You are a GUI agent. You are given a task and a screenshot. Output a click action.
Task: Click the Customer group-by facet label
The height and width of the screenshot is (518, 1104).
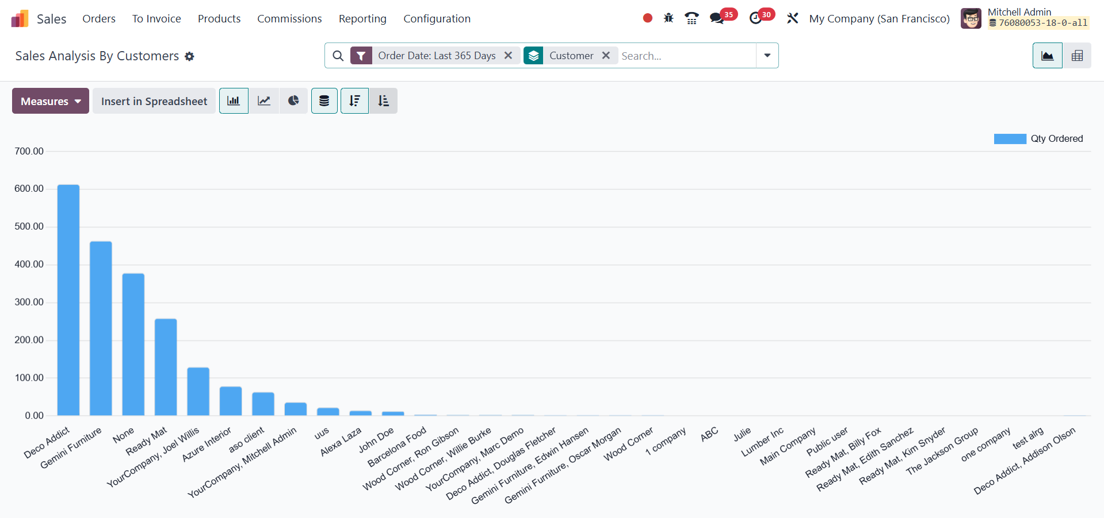pyautogui.click(x=571, y=56)
